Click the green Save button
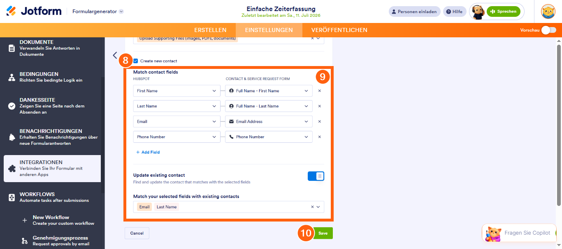This screenshot has height=249, width=562. tap(323, 233)
